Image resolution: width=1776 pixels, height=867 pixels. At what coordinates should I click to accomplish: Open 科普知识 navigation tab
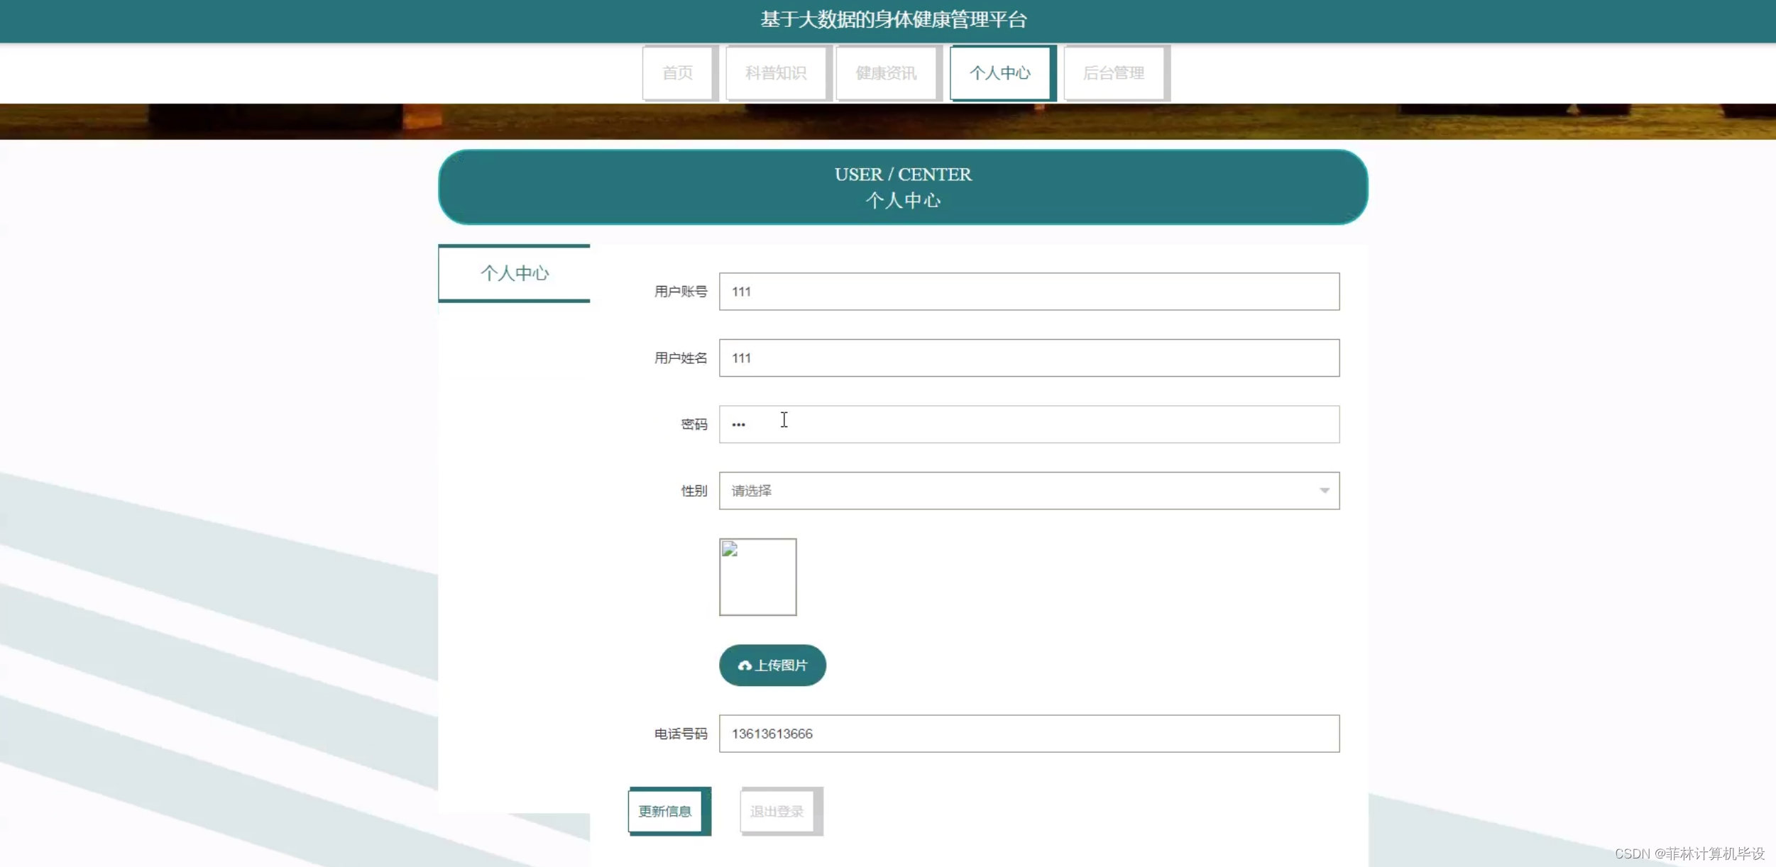pos(776,73)
